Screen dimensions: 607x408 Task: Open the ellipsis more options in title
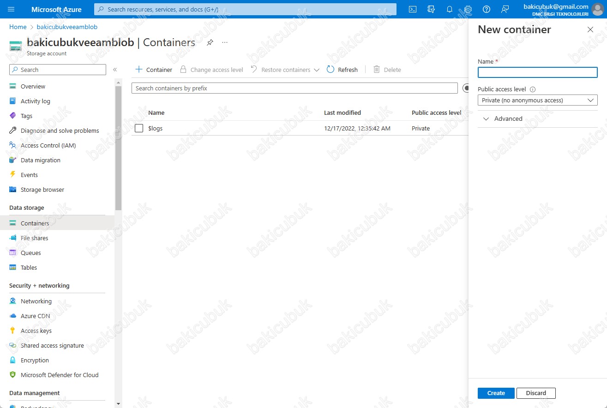225,42
